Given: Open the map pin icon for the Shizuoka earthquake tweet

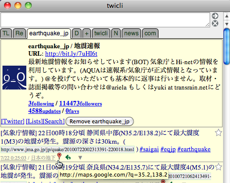Looking at the screenshot, I should click(59, 156).
